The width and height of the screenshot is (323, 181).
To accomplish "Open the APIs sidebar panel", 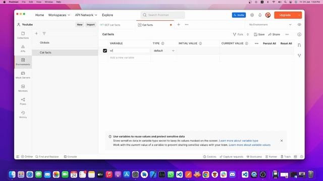I will (23, 49).
